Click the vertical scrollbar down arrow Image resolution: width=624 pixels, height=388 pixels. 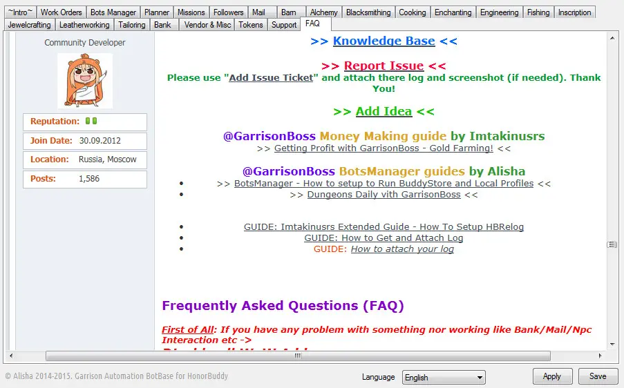click(612, 345)
